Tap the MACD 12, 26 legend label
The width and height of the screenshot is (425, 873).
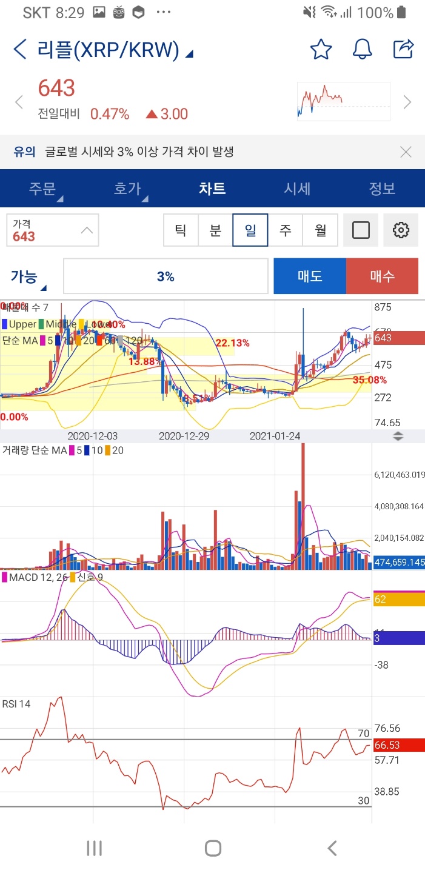[x=39, y=578]
